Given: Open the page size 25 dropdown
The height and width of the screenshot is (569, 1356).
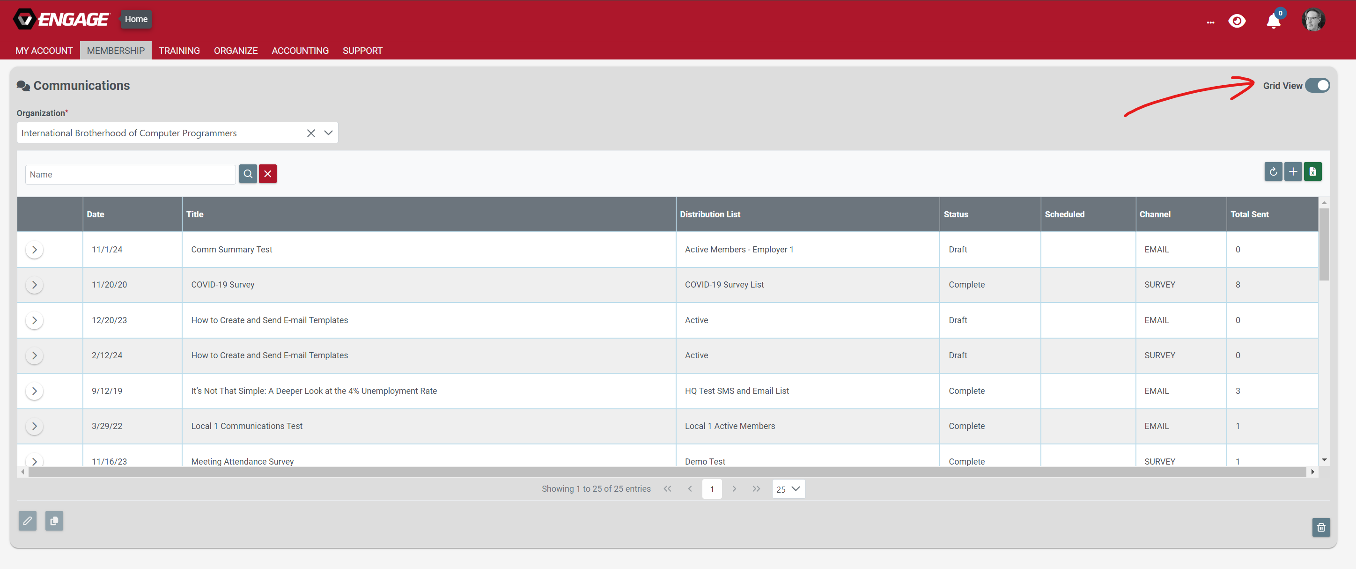Looking at the screenshot, I should 788,488.
